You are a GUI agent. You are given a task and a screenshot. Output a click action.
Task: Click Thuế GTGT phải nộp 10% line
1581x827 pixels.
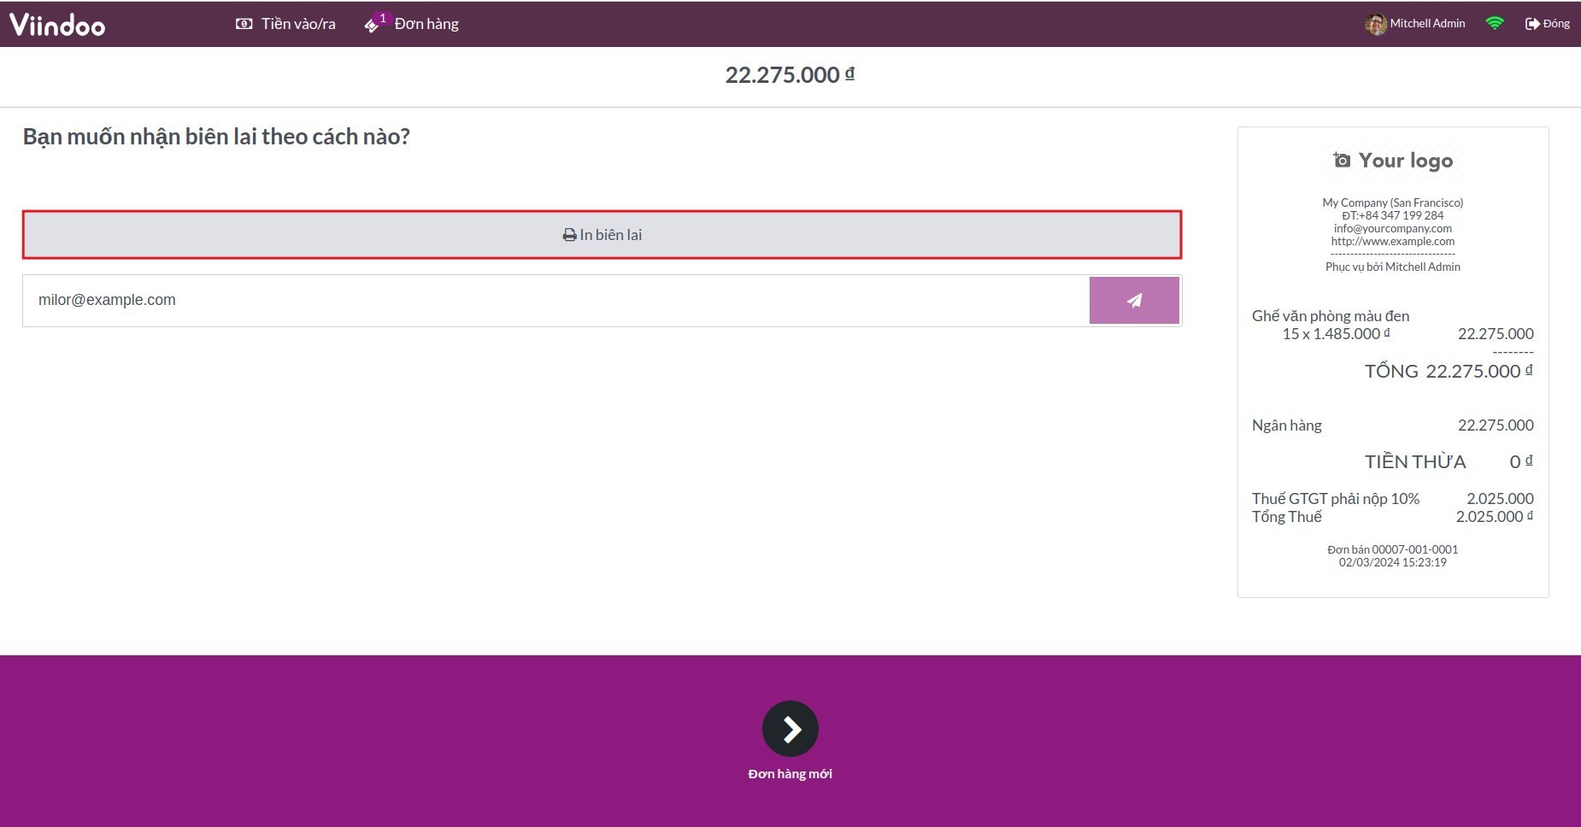1393,499
